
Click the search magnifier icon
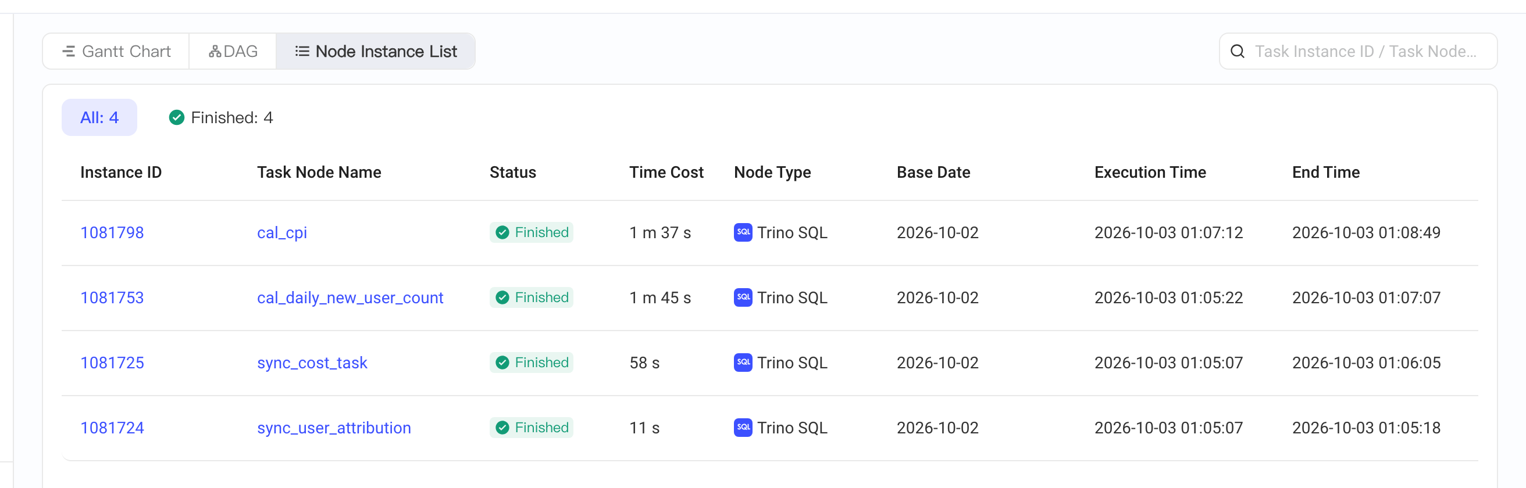pyautogui.click(x=1238, y=52)
